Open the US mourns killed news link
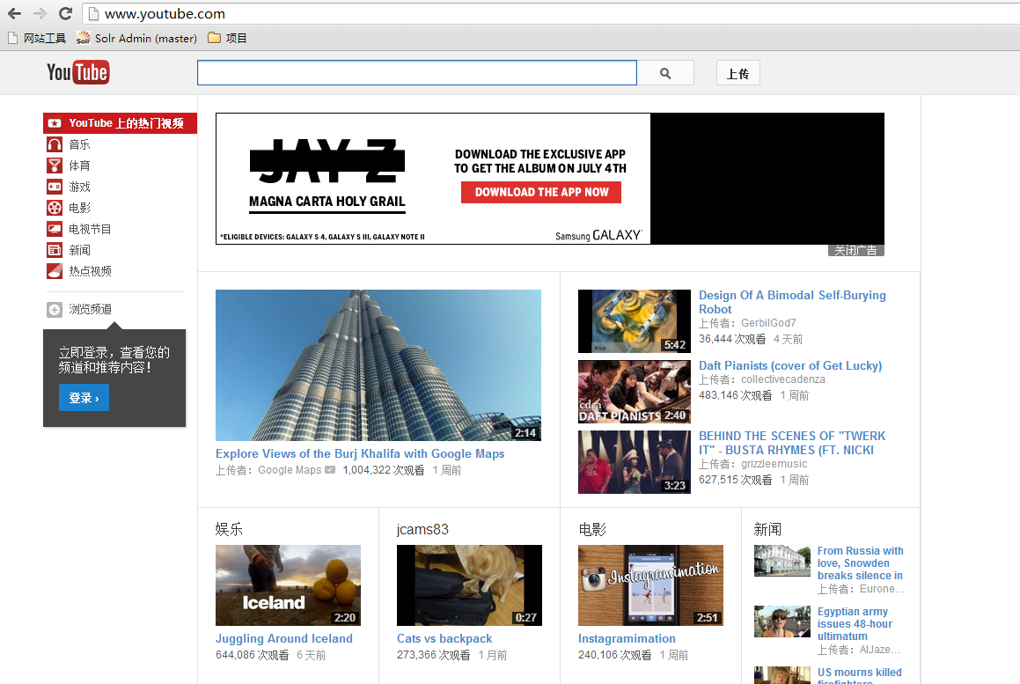 pyautogui.click(x=859, y=675)
